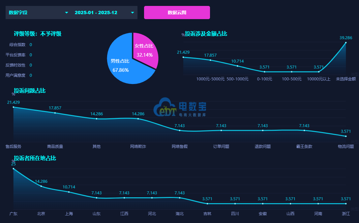Click the 投诉涉及金额占比 chart title

pos(206,34)
